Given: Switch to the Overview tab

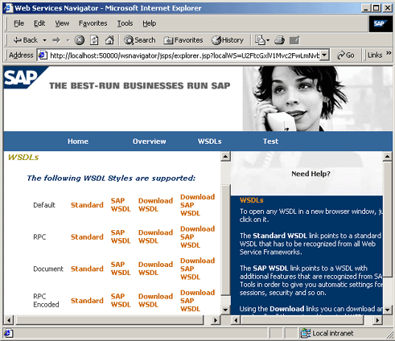Looking at the screenshot, I should (x=150, y=142).
